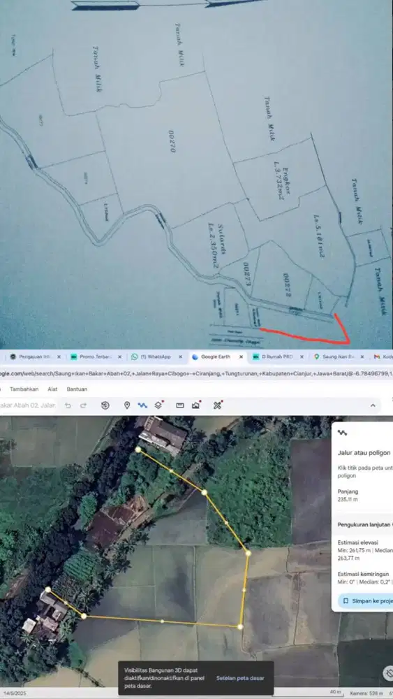Screen dimensions: 393x699
Task: Click the 40 m scale indicator
Action: click(x=334, y=692)
